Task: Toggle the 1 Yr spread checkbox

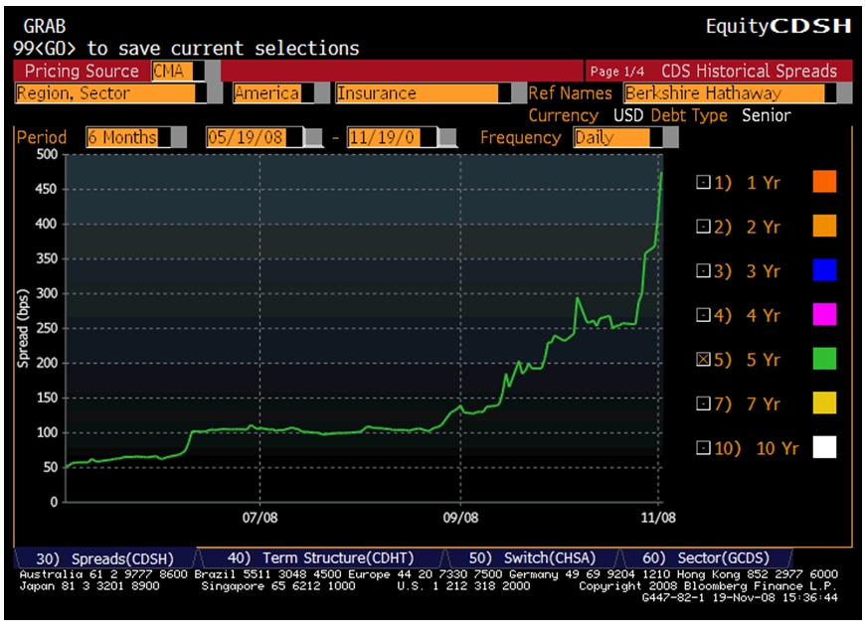Action: [x=703, y=182]
